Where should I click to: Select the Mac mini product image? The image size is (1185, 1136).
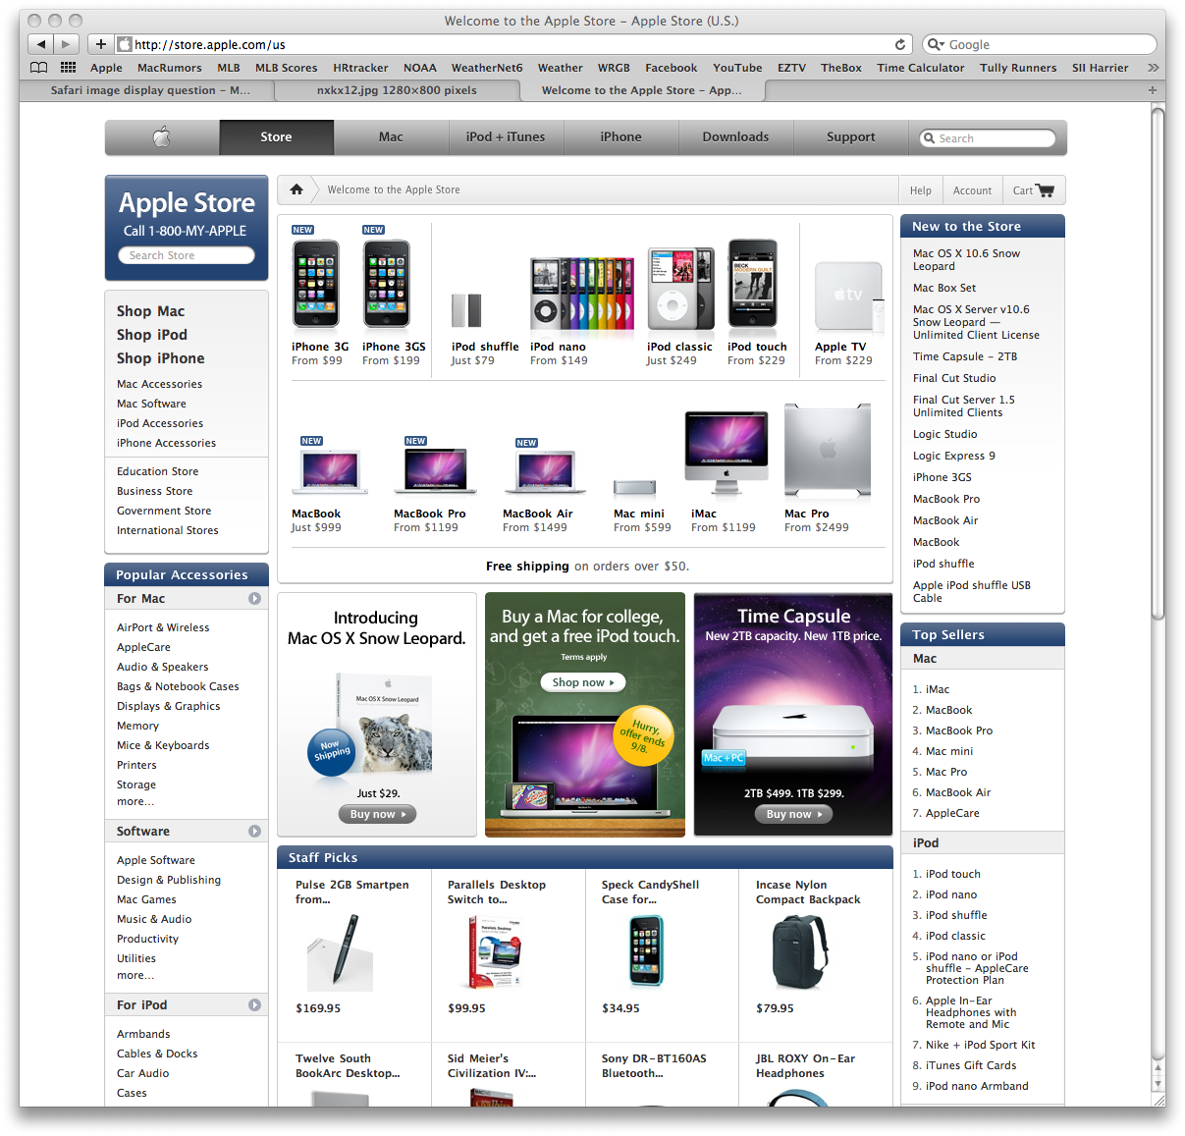(x=635, y=487)
